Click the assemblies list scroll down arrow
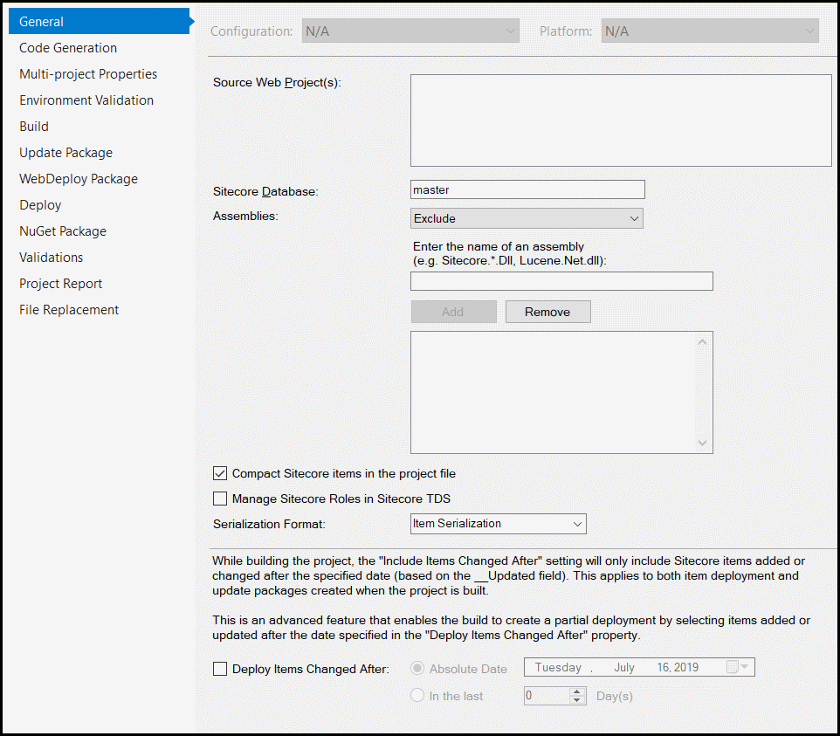This screenshot has height=736, width=840. (x=702, y=443)
